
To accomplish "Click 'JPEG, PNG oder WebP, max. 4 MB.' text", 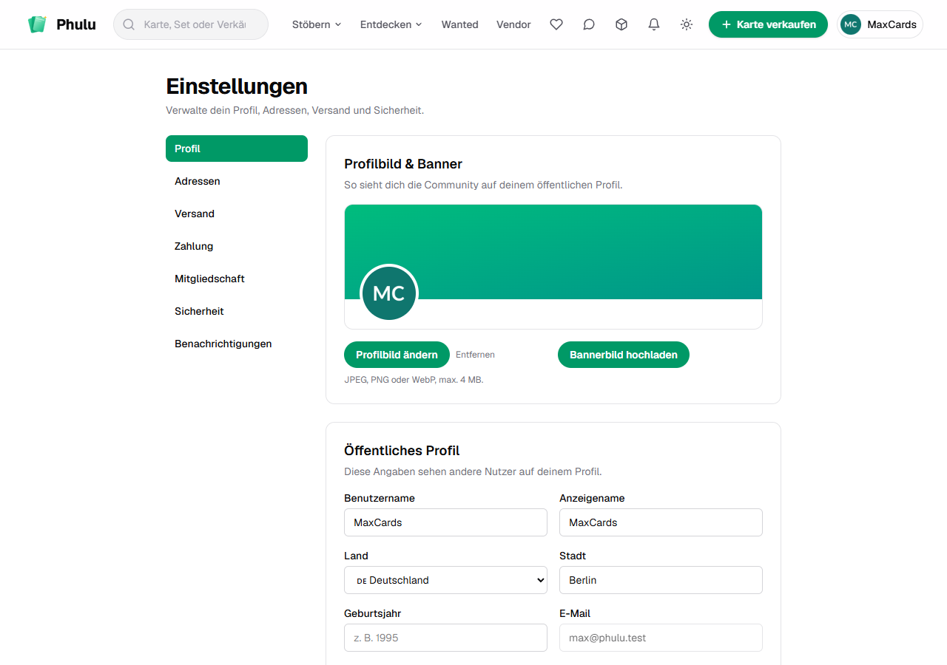I will (x=414, y=380).
